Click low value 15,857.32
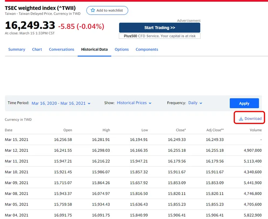 click(139, 172)
